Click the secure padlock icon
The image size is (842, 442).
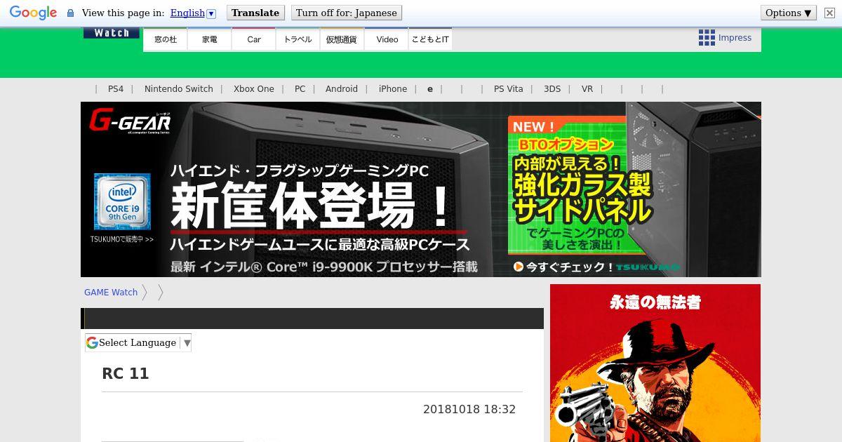(70, 13)
